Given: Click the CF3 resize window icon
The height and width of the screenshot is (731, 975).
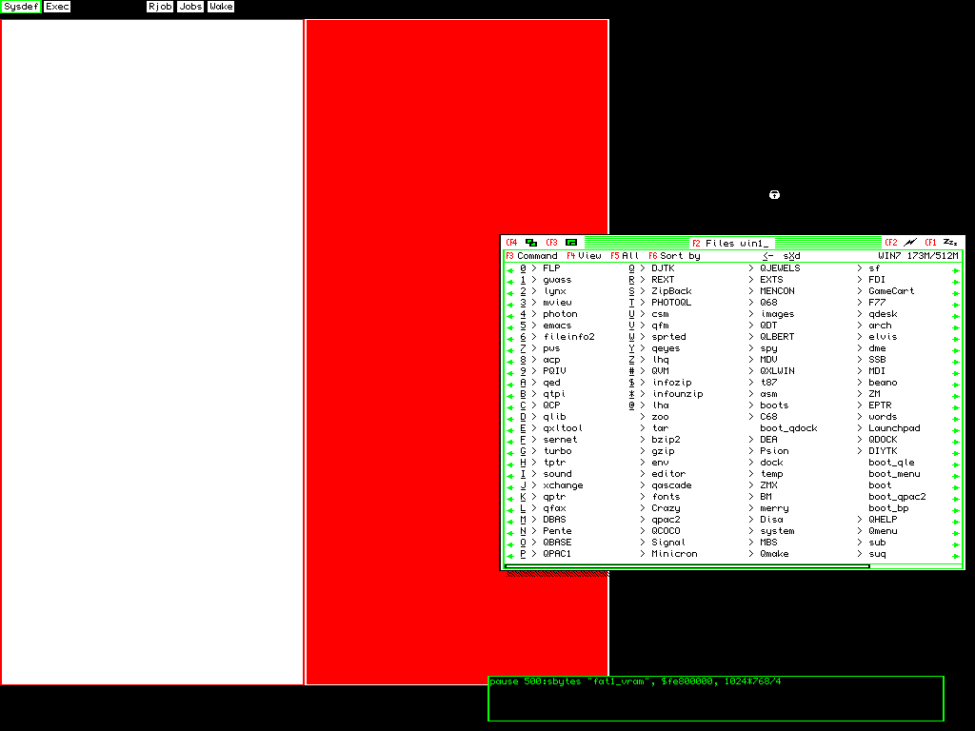Looking at the screenshot, I should (x=571, y=243).
